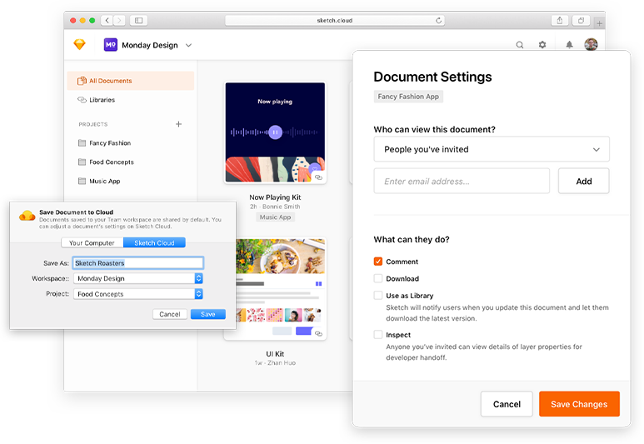Enable the Use as Library checkbox

[x=378, y=296]
